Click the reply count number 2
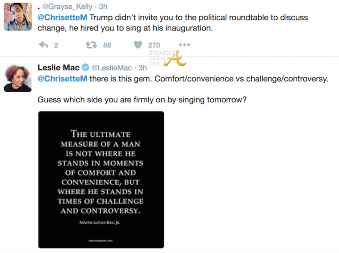Viewport: 339px width, 253px height. coord(56,45)
